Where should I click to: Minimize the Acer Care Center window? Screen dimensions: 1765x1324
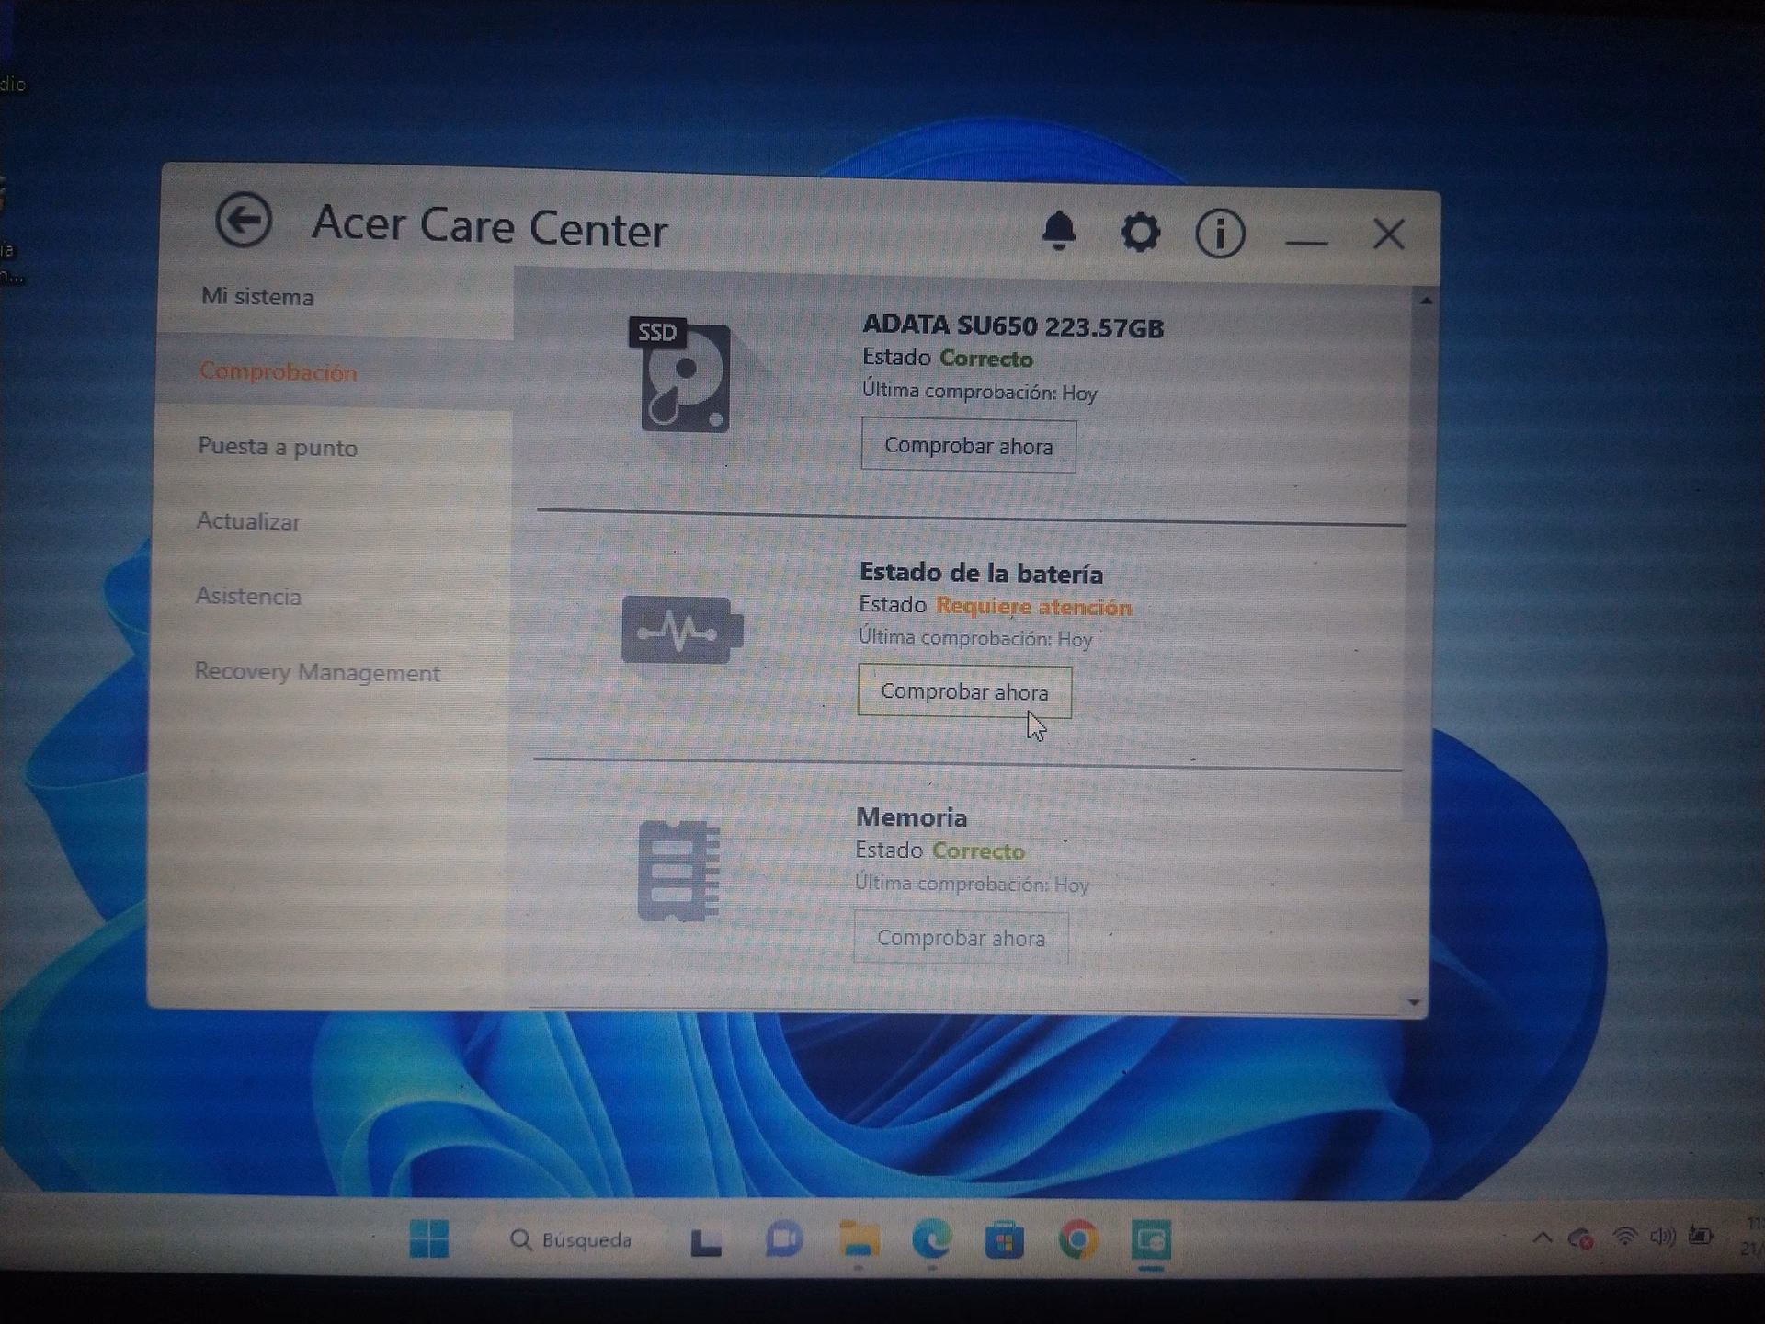pyautogui.click(x=1305, y=243)
